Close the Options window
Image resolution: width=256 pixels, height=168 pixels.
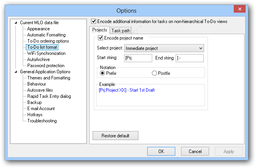tap(240, 9)
